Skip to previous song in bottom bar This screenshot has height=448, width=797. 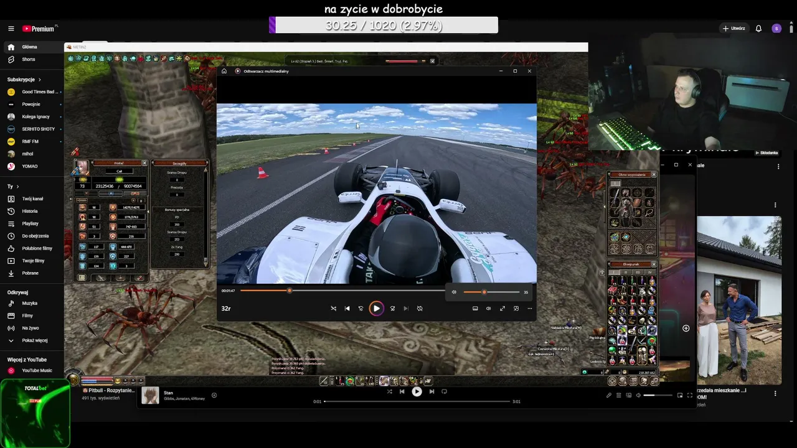pyautogui.click(x=402, y=391)
